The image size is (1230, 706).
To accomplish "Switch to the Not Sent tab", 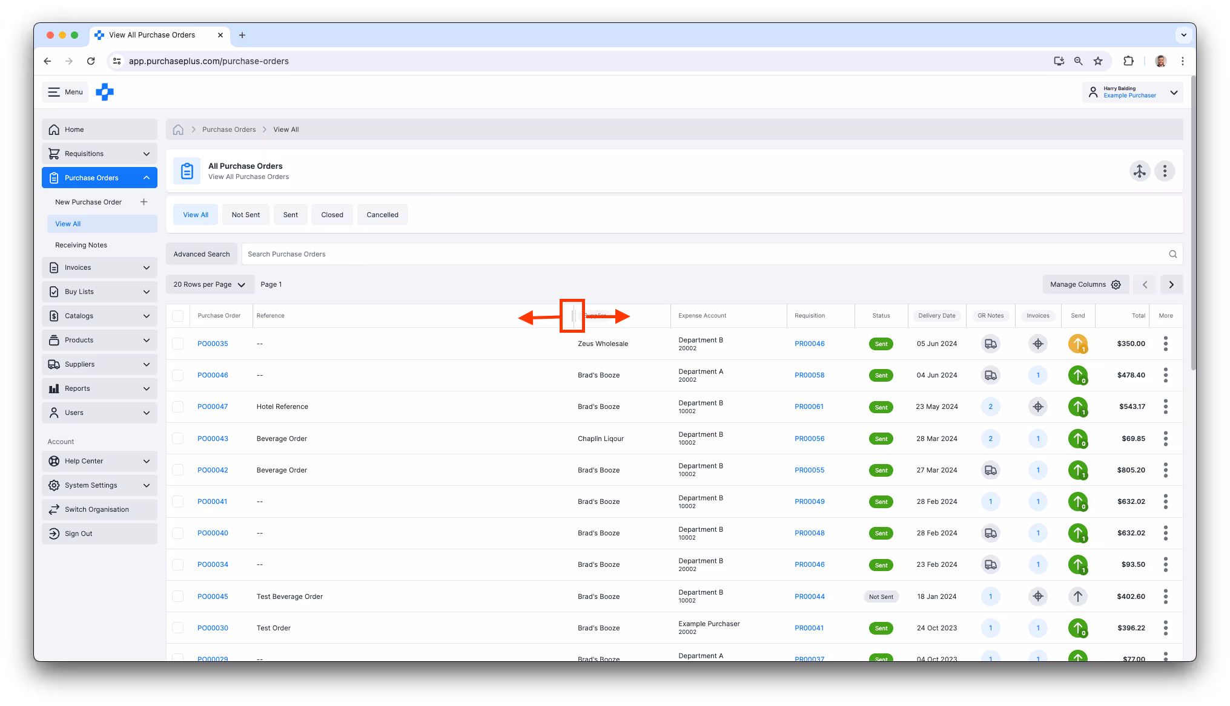I will [x=245, y=215].
